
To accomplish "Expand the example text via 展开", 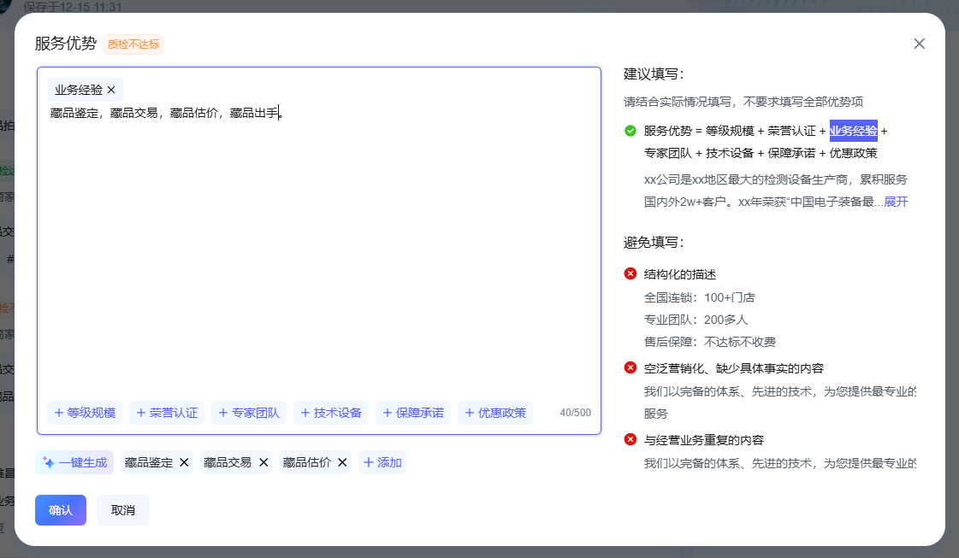I will pos(896,202).
